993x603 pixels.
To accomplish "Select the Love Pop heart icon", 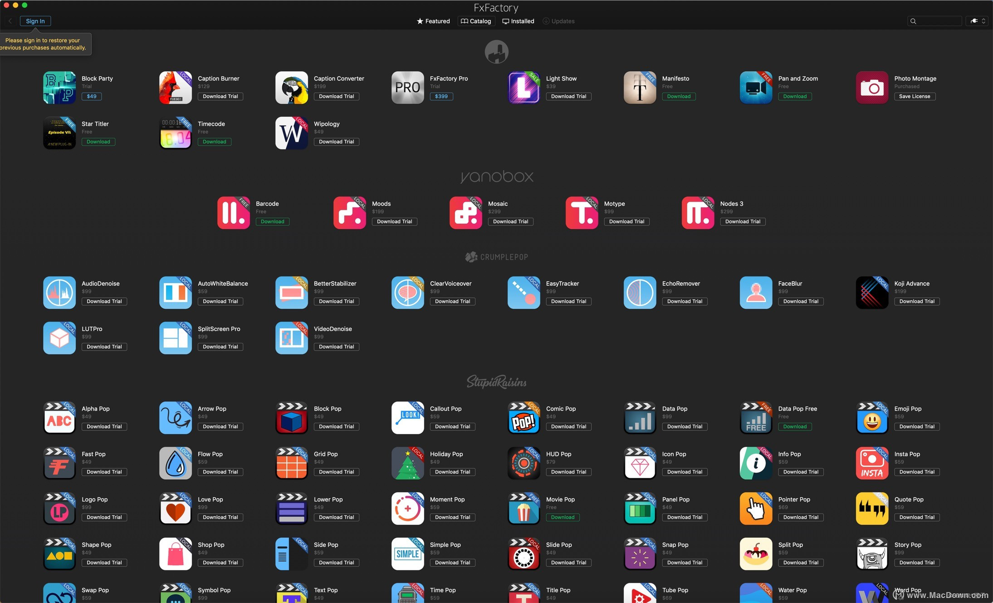I will (x=176, y=509).
